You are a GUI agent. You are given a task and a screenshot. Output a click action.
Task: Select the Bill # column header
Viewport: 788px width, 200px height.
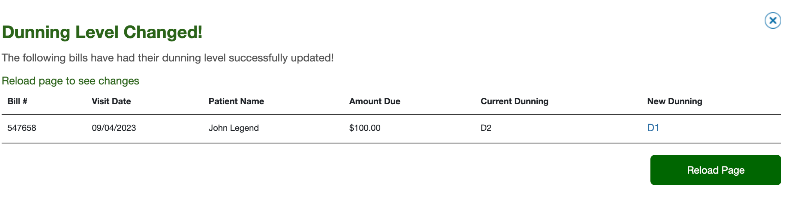pyautogui.click(x=18, y=101)
